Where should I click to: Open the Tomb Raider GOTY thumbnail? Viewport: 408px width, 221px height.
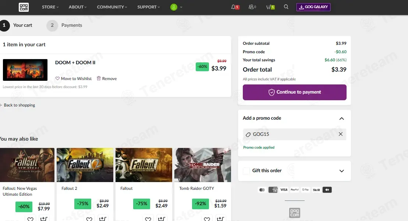[x=203, y=165]
